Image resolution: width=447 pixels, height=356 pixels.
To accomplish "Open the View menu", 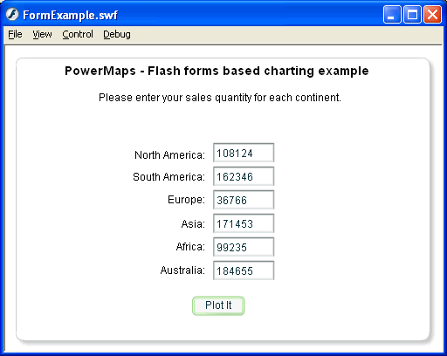I will tap(42, 34).
